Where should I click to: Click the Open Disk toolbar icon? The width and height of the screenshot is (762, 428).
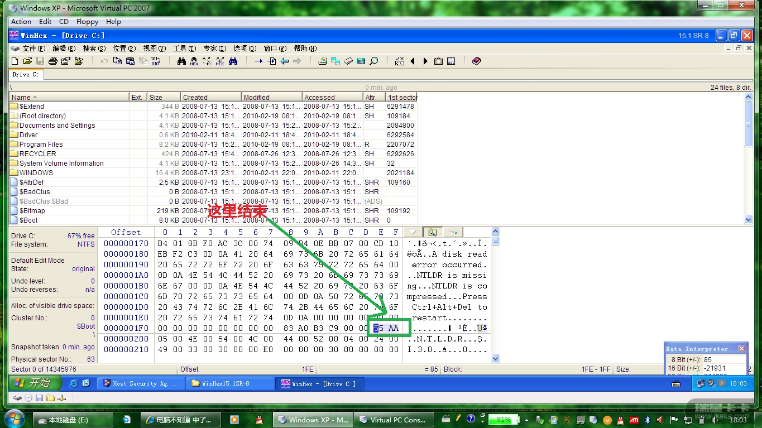pos(323,61)
